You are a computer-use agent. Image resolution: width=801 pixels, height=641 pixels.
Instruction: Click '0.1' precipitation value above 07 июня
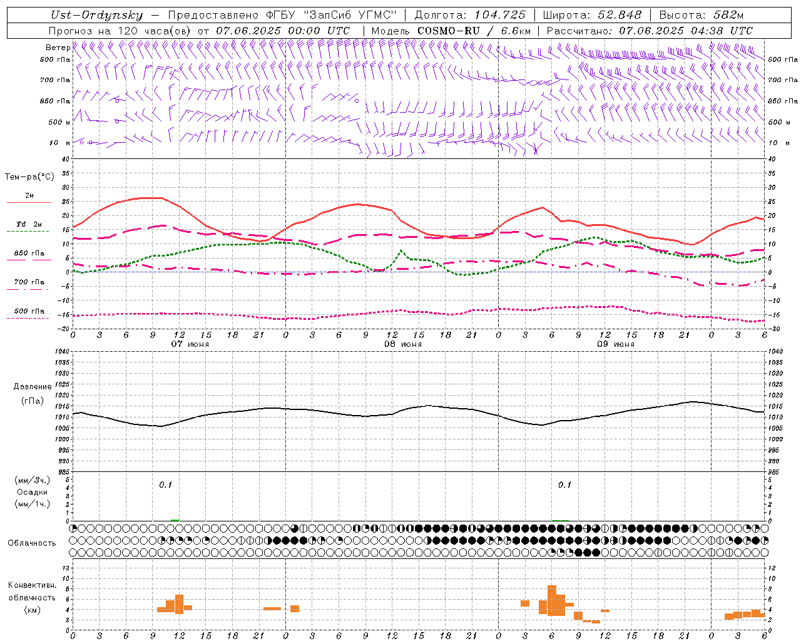165,485
